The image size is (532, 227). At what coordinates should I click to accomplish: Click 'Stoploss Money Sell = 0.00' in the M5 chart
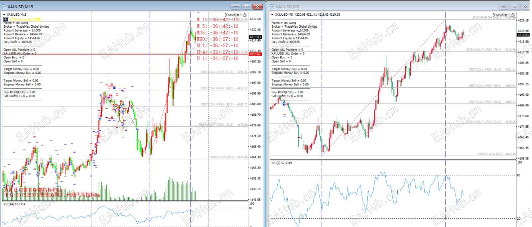290,84
